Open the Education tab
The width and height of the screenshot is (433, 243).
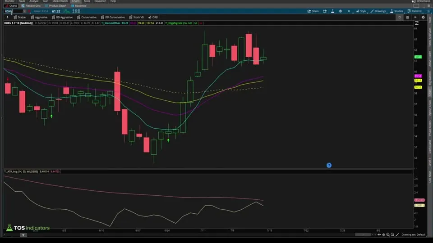click(100, 1)
